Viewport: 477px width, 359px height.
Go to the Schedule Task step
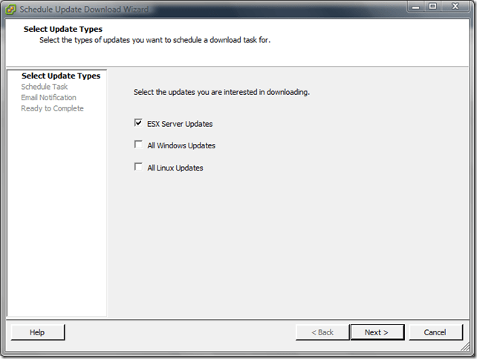(x=45, y=87)
